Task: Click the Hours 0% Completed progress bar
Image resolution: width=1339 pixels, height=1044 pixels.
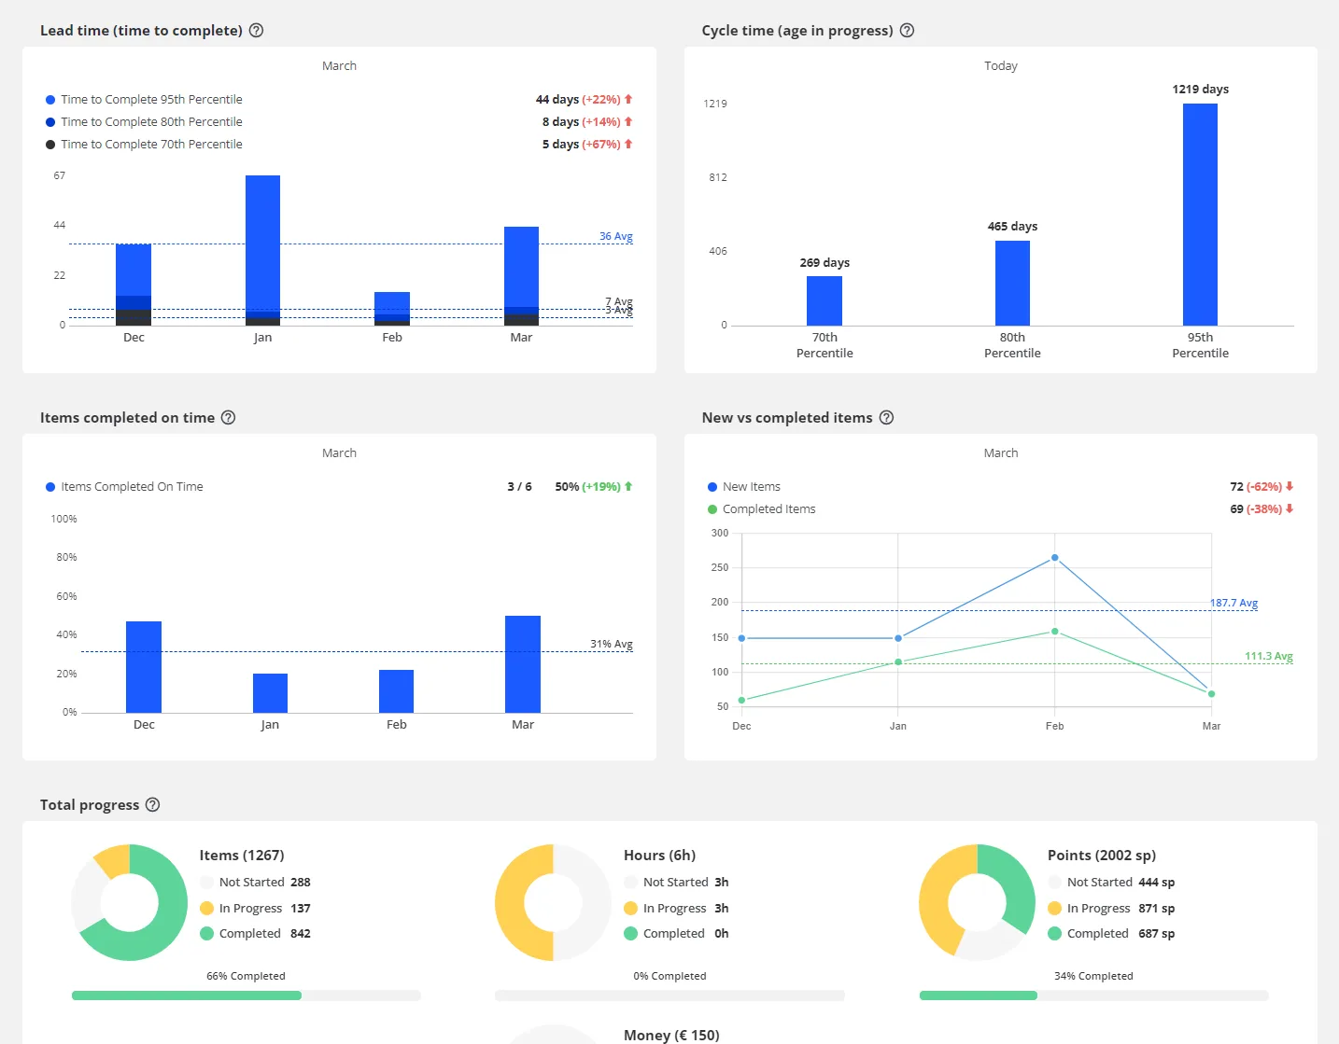Action: tap(669, 995)
